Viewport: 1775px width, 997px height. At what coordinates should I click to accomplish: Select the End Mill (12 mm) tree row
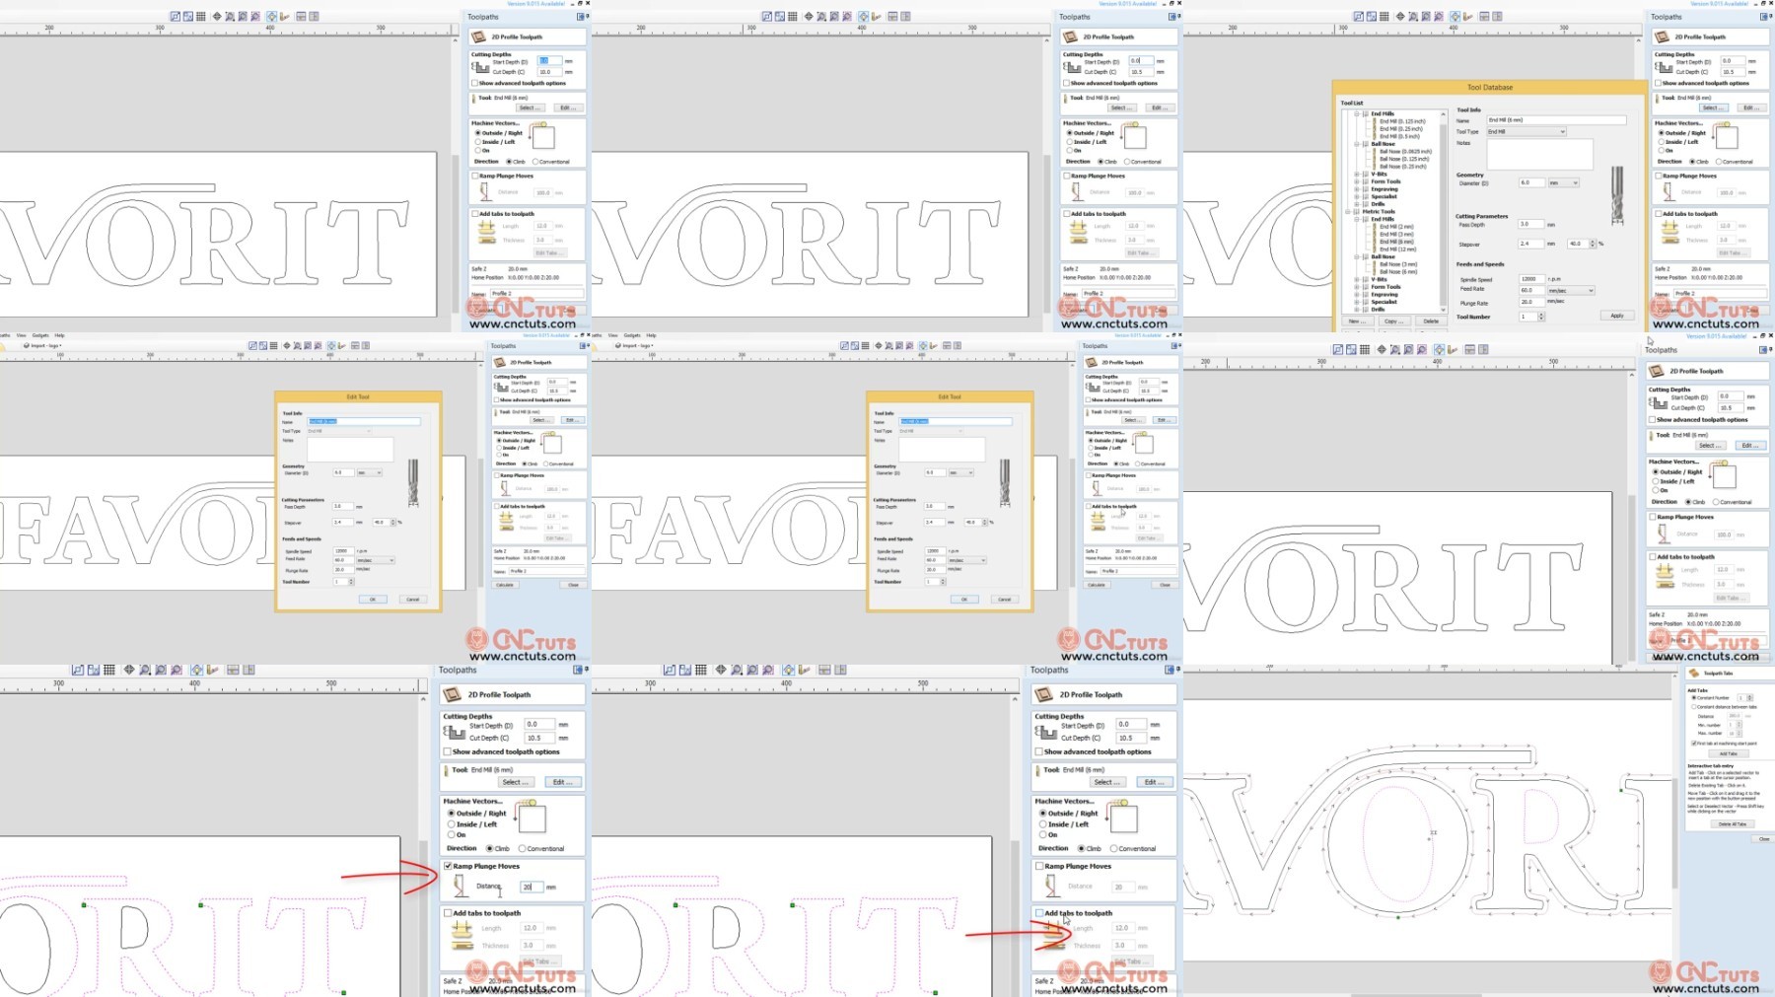(x=1398, y=249)
